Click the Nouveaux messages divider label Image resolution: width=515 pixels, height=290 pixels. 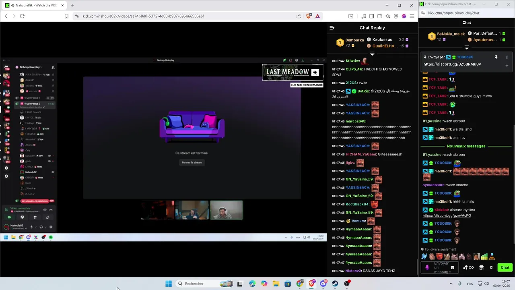[466, 146]
